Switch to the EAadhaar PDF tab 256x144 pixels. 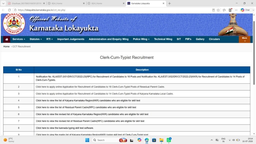point(26,3)
